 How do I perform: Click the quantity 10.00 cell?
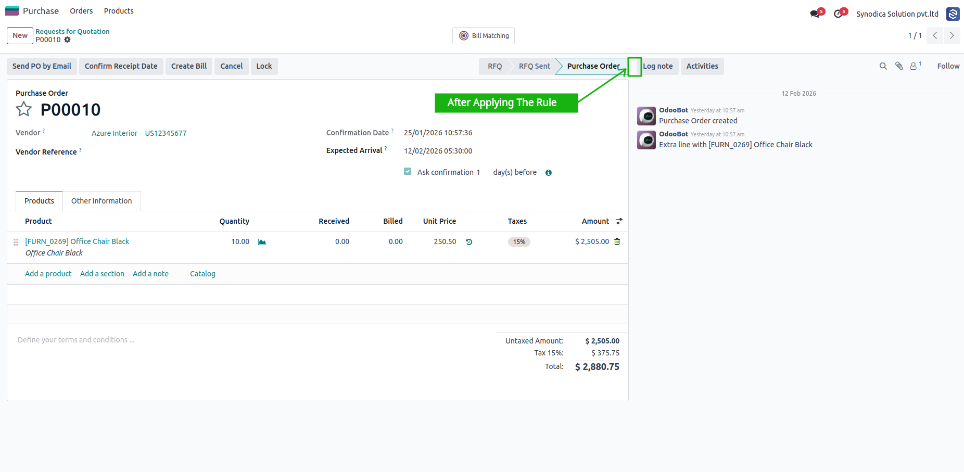240,241
